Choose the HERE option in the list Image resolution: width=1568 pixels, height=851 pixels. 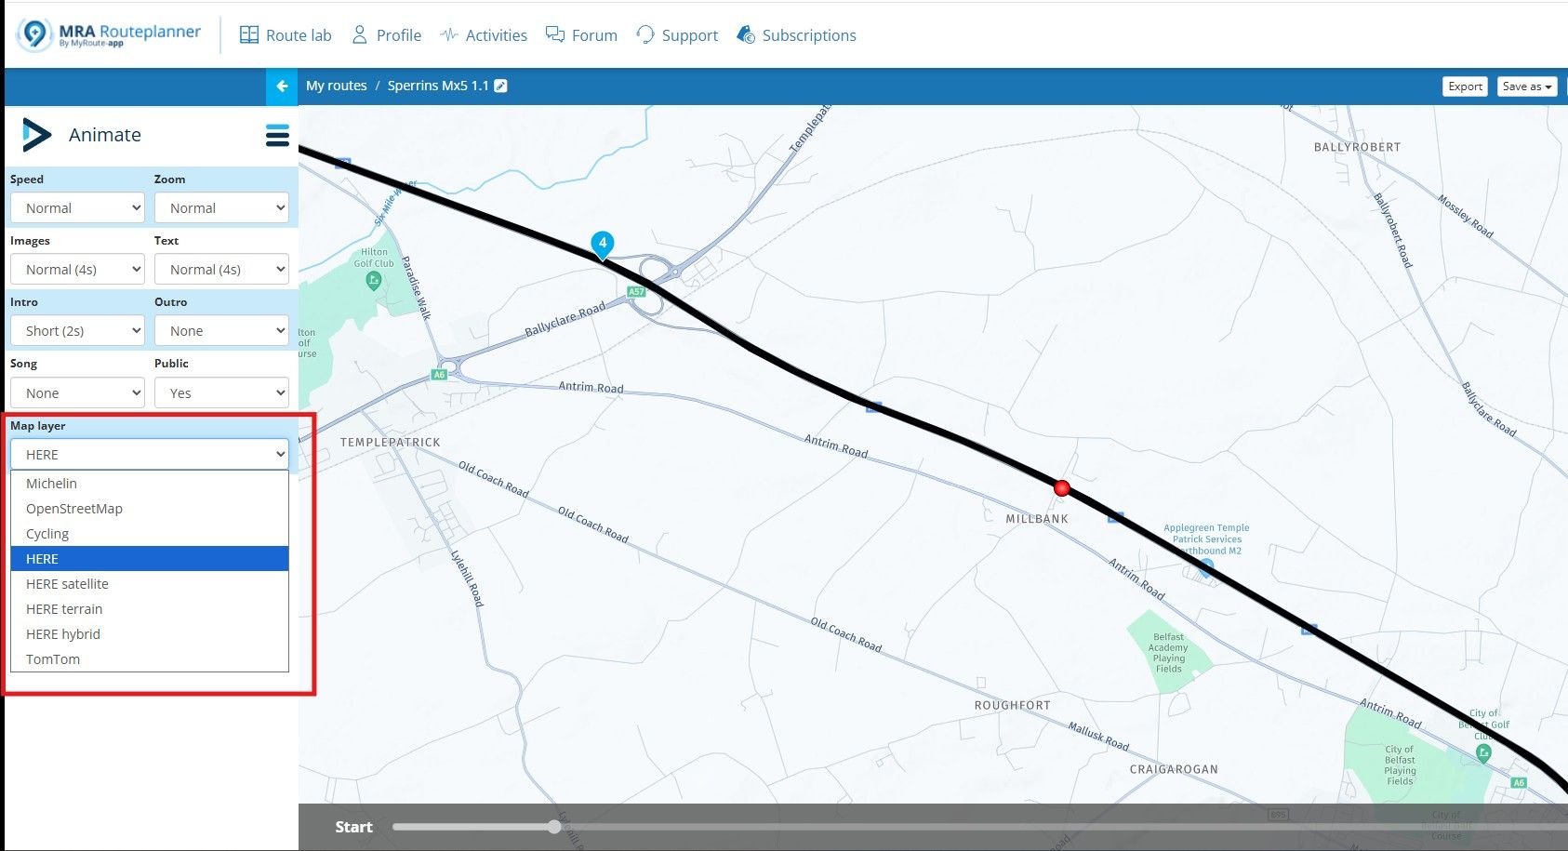[x=150, y=559]
